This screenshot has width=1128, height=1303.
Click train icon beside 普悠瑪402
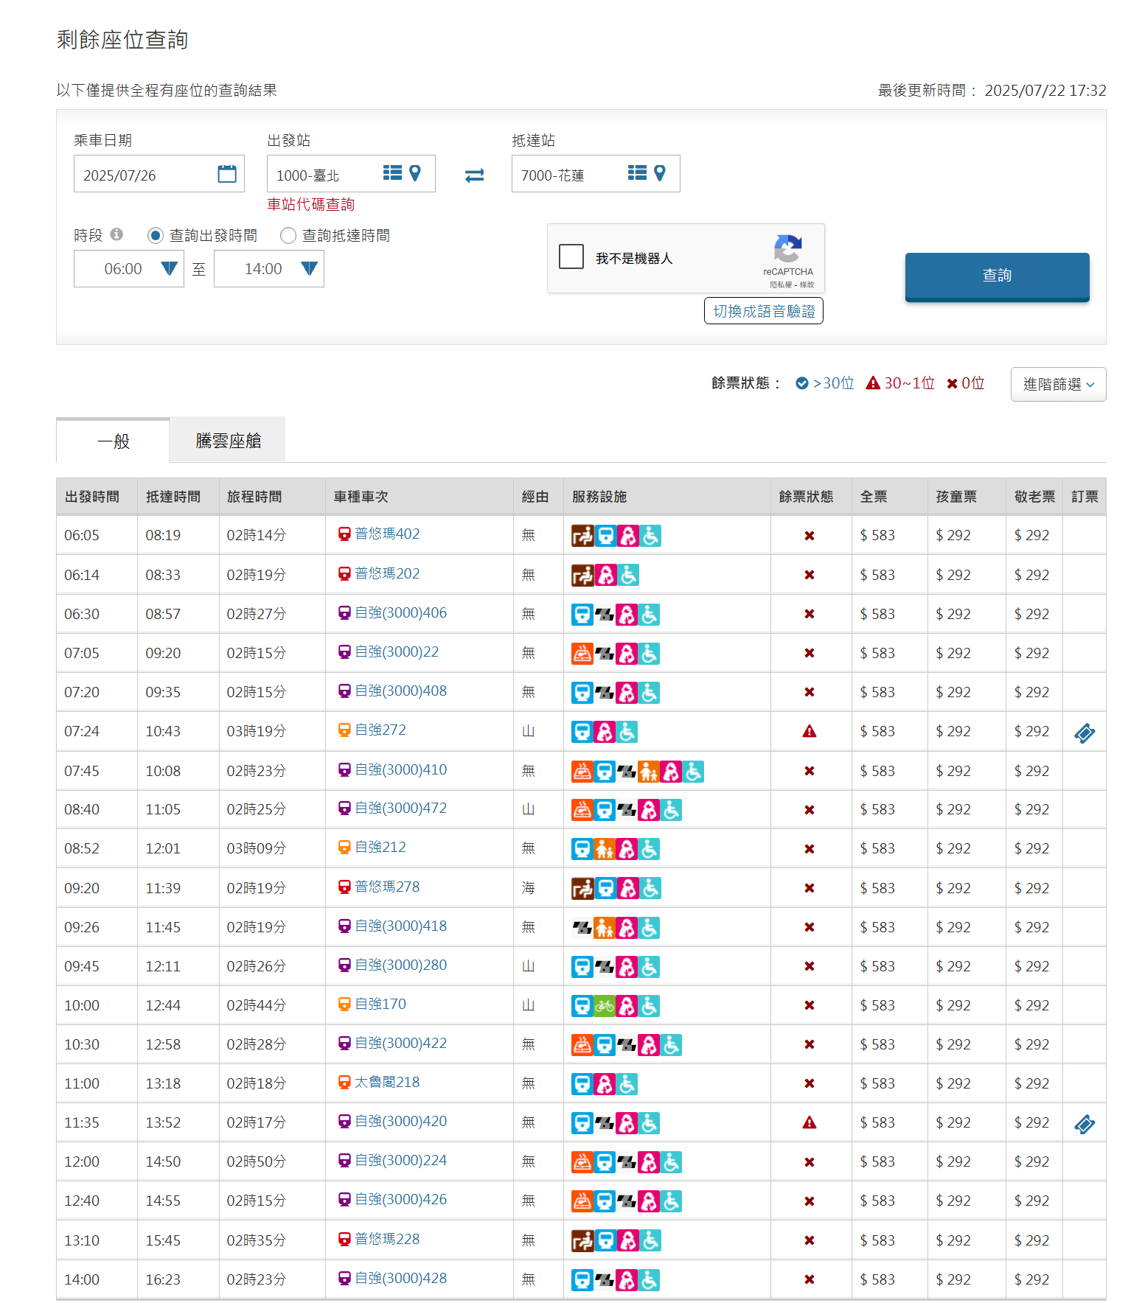tap(344, 534)
